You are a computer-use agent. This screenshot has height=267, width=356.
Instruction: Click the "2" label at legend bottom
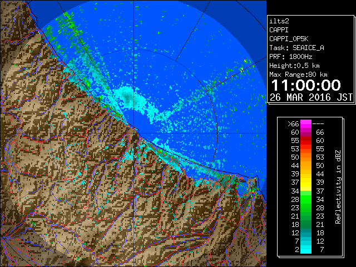(x=296, y=250)
